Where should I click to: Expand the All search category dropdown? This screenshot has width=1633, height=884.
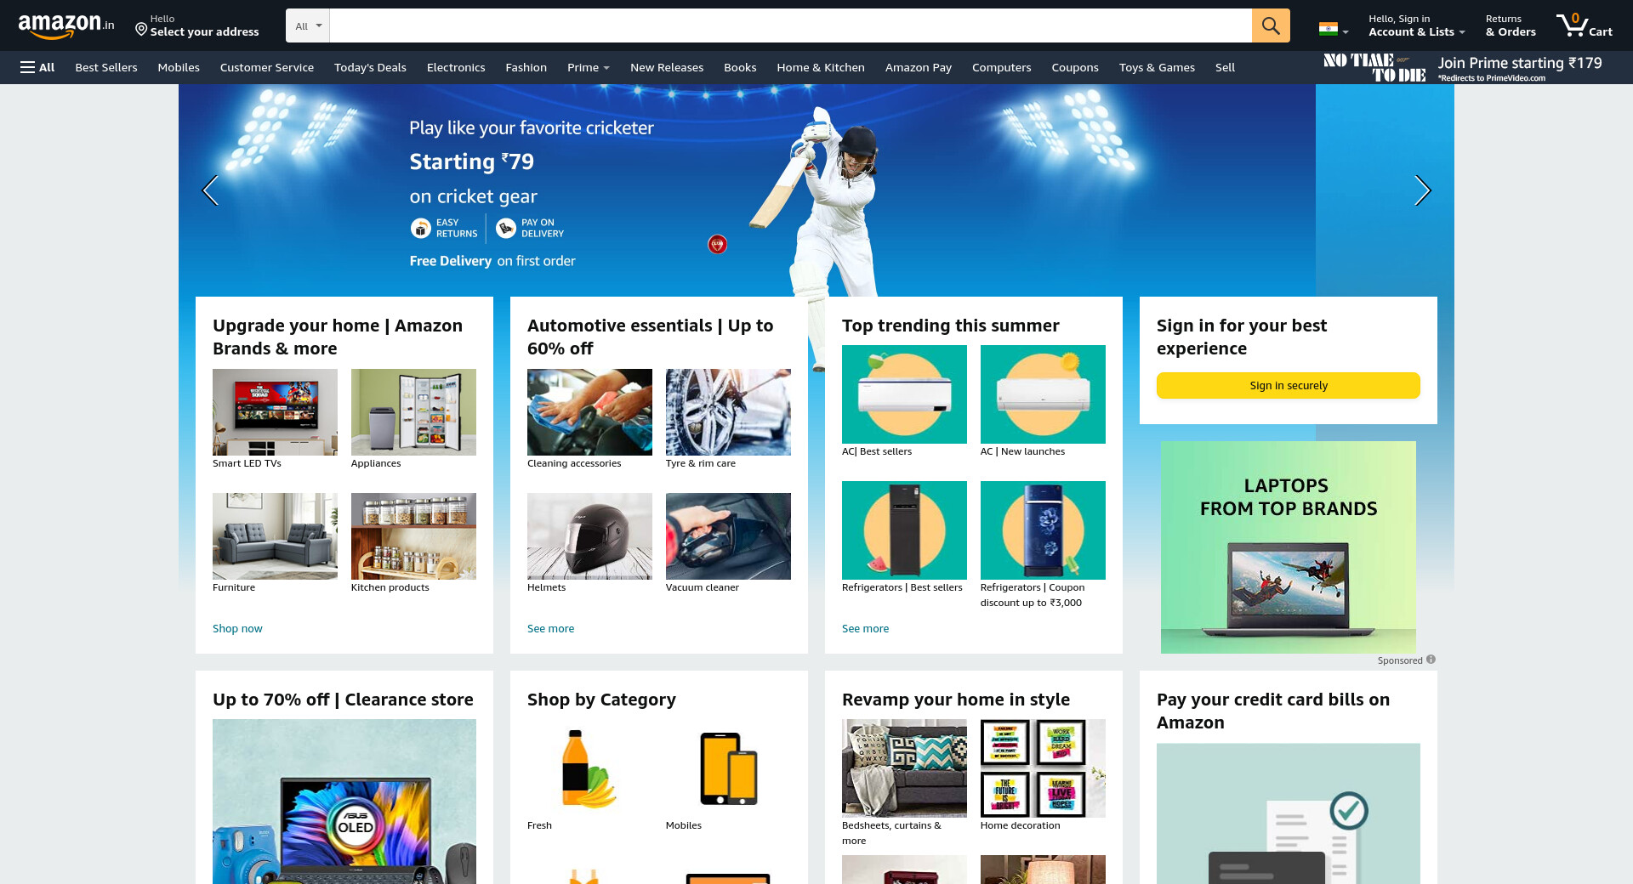tap(308, 25)
